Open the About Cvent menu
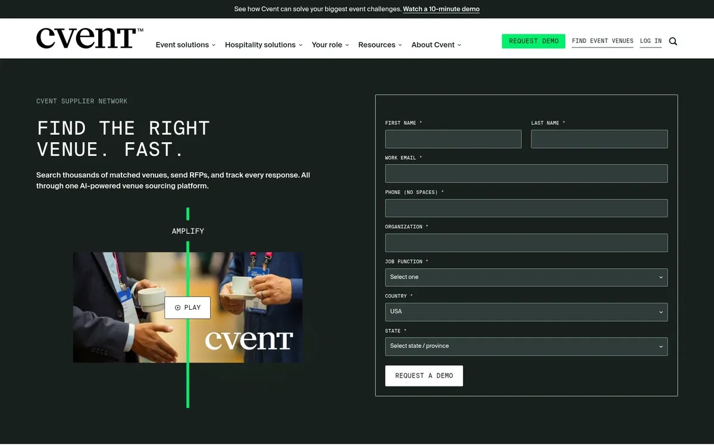714x446 pixels. tap(436, 45)
